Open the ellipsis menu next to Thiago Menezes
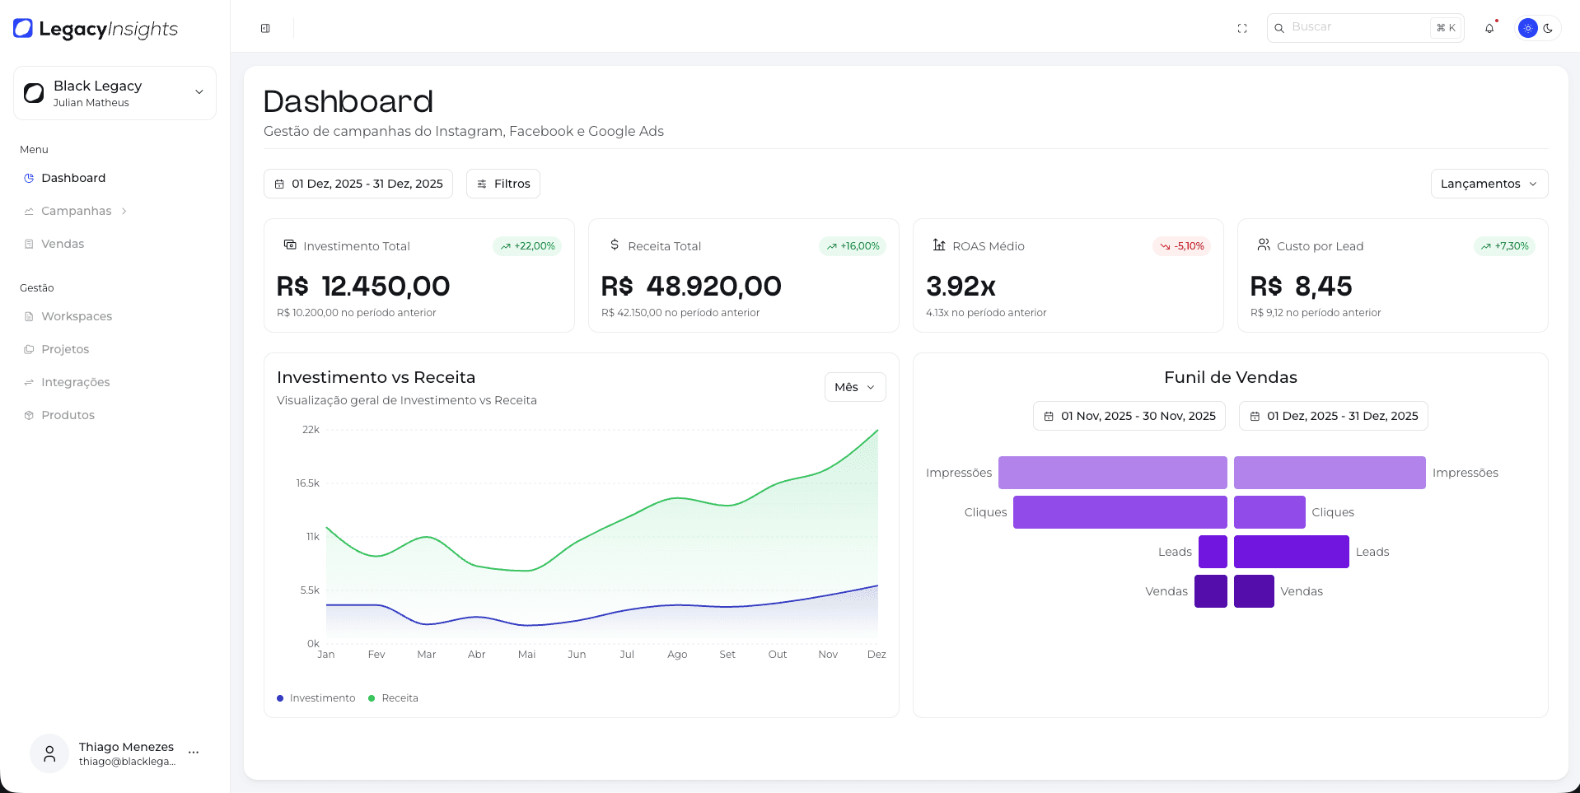 click(194, 752)
